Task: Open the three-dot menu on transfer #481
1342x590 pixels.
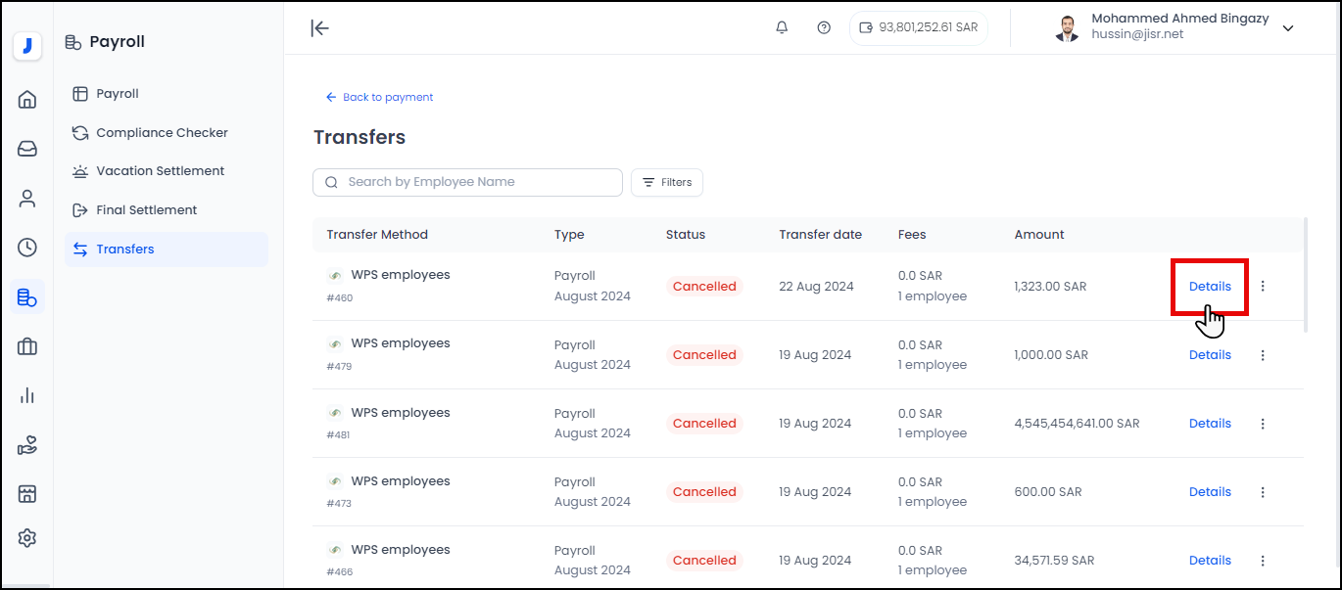Action: pyautogui.click(x=1263, y=423)
